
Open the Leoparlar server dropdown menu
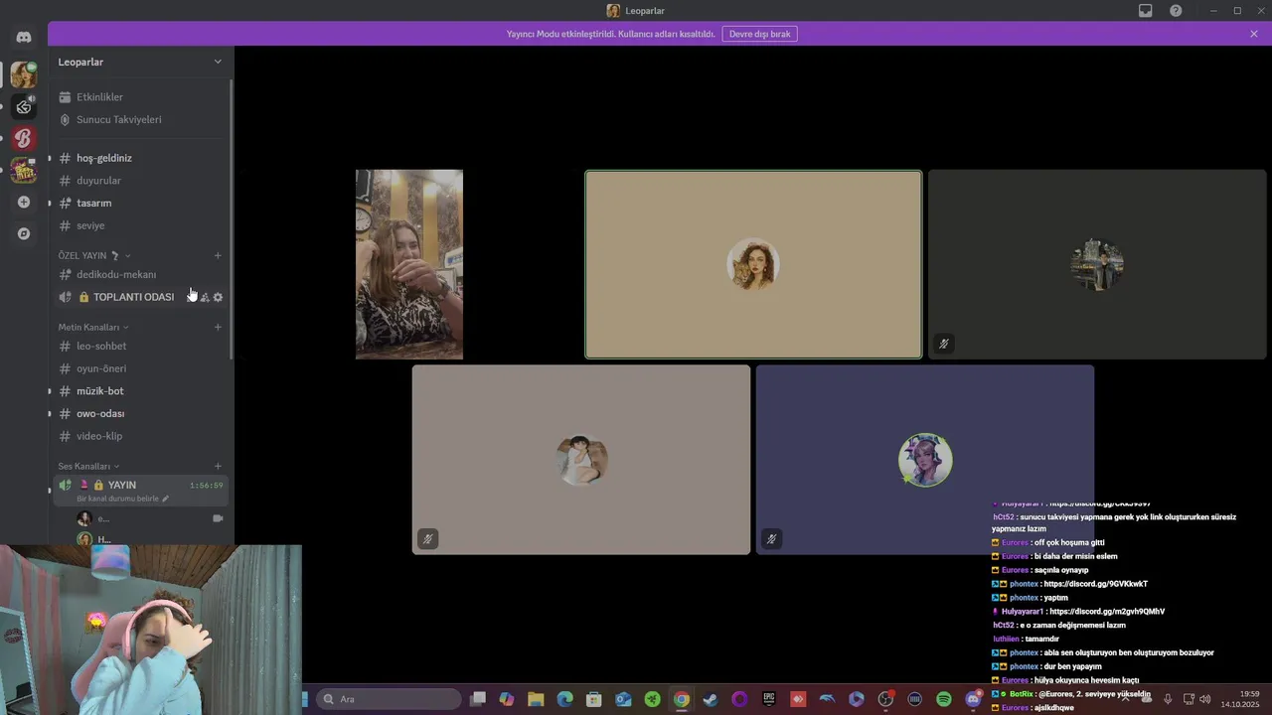[x=218, y=62]
